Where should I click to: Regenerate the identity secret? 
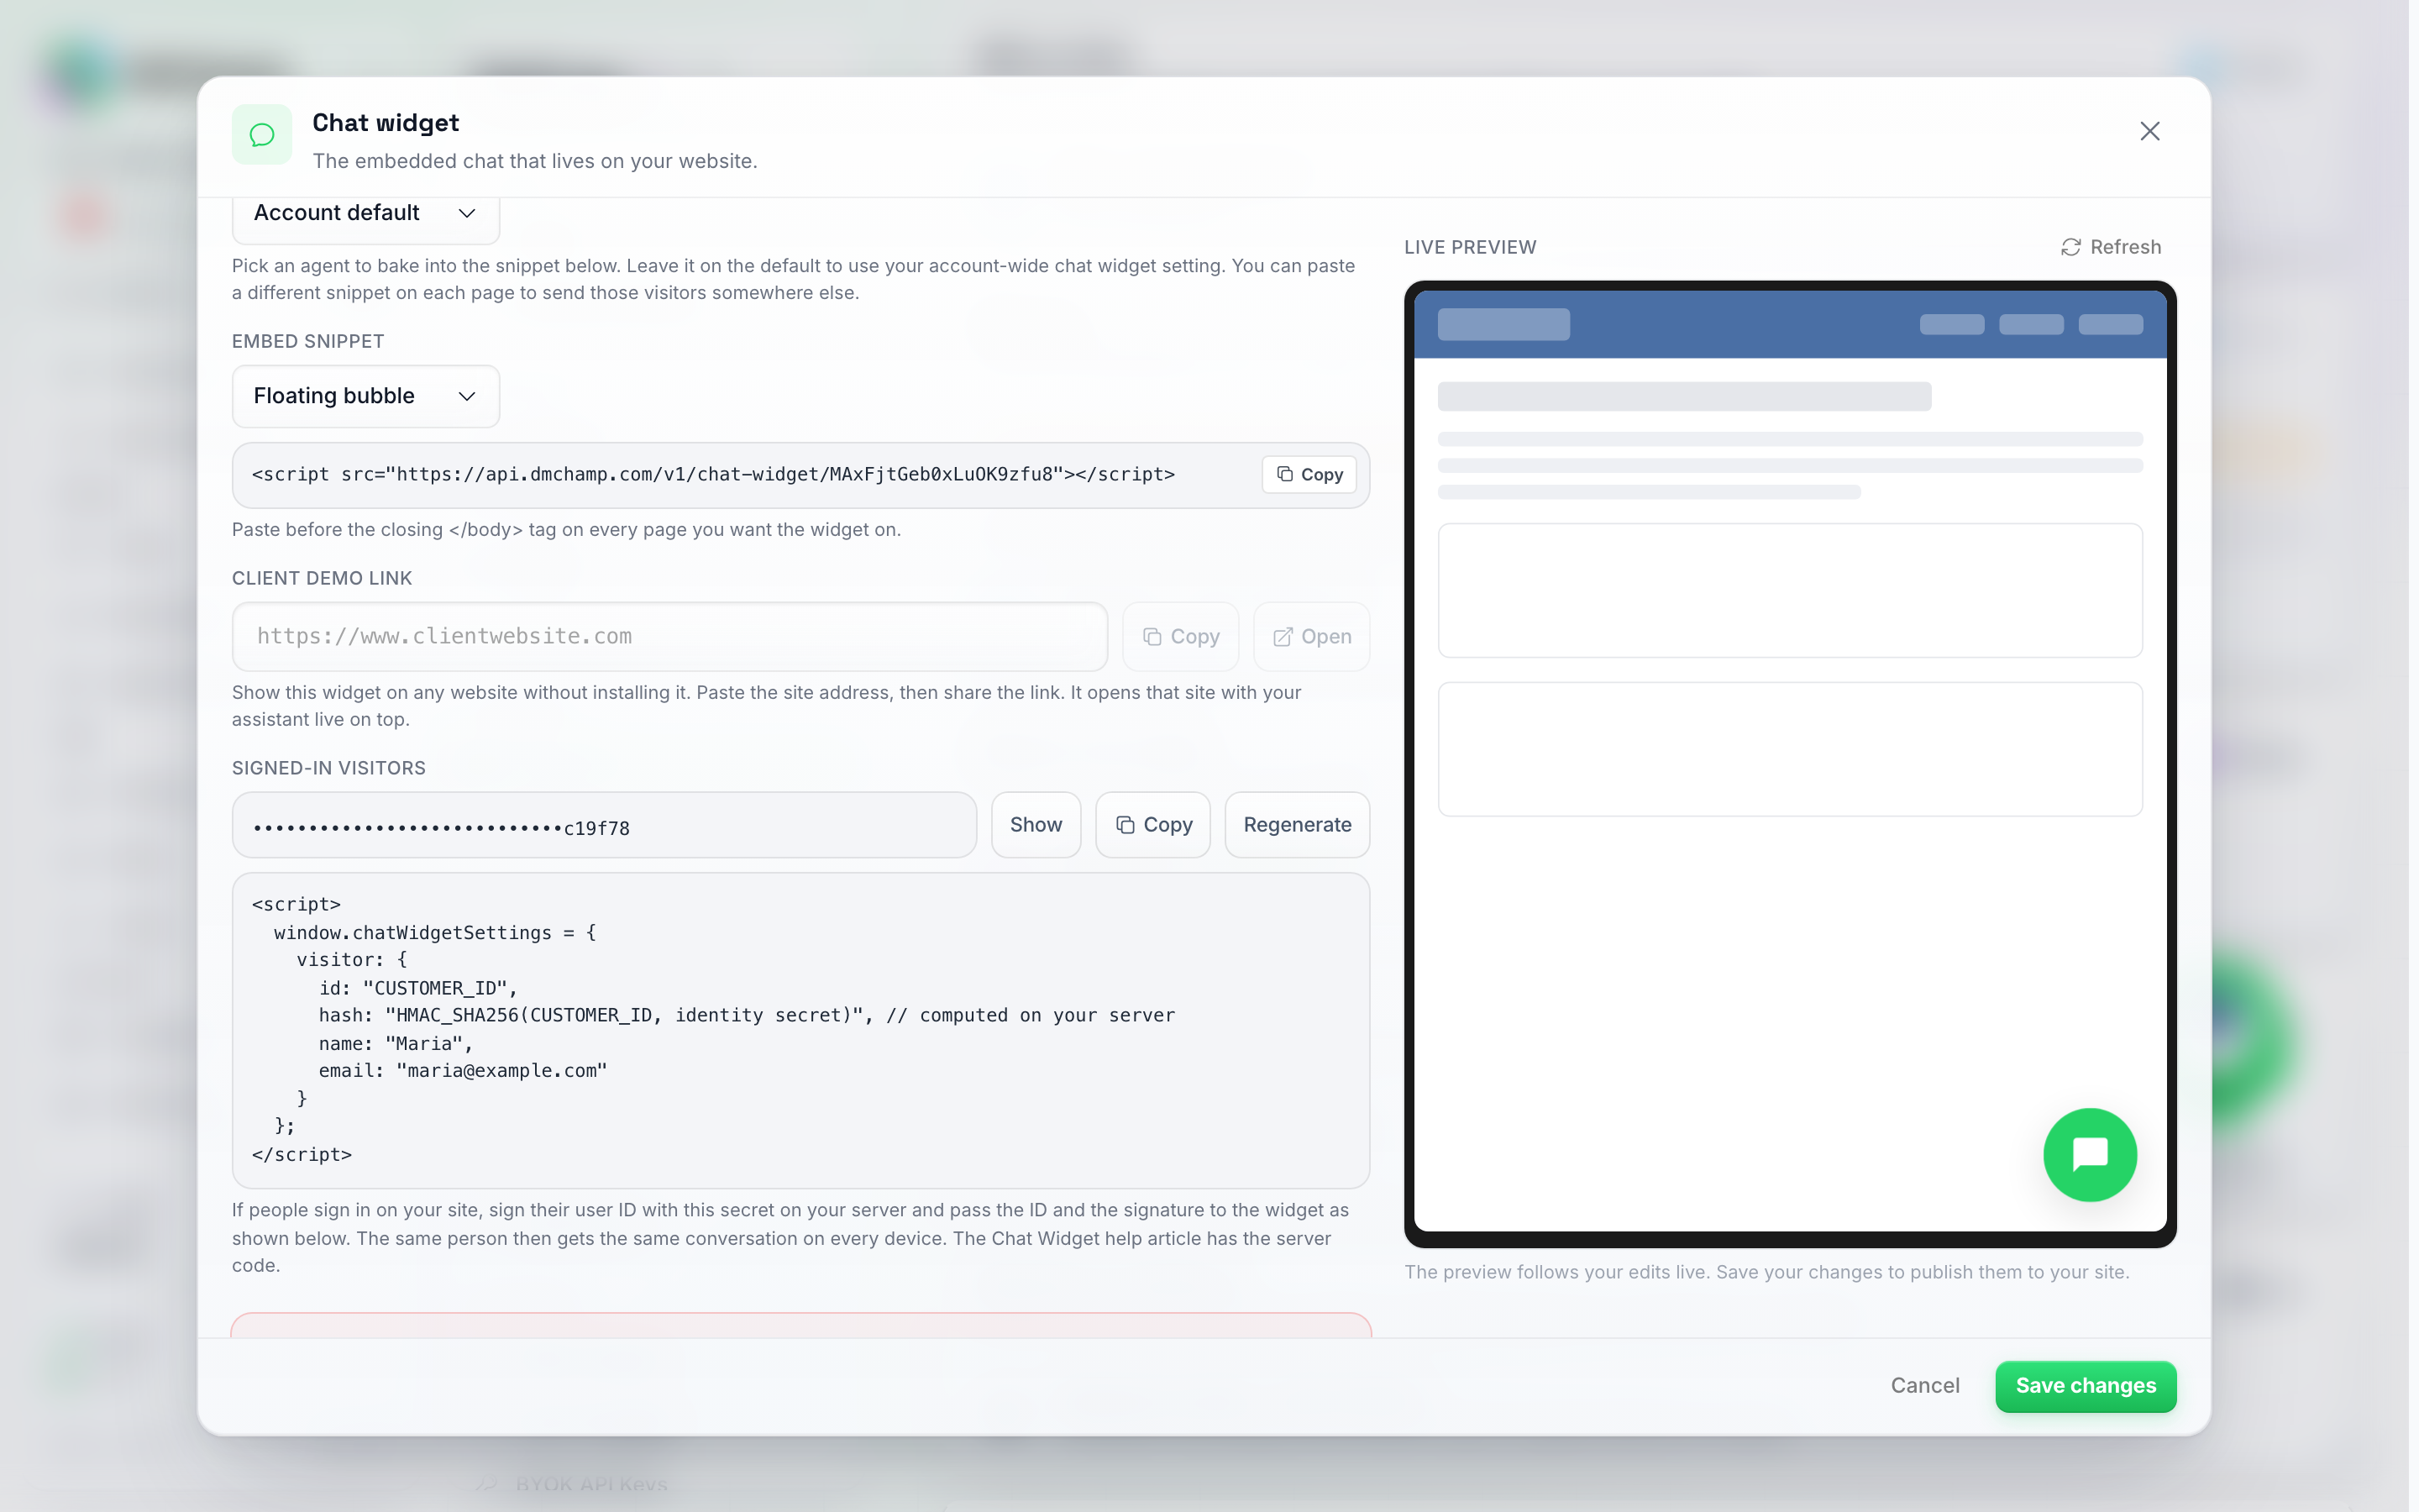1297,825
